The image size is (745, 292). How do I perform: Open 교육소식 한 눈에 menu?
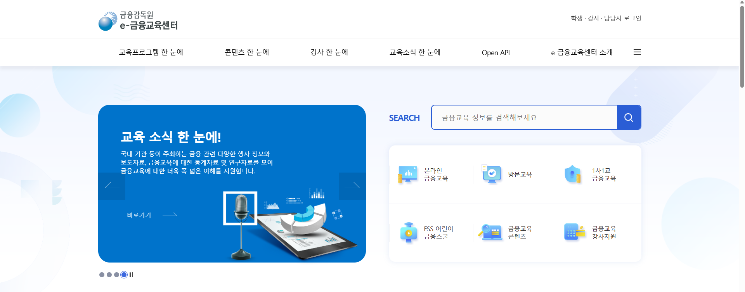click(x=415, y=52)
